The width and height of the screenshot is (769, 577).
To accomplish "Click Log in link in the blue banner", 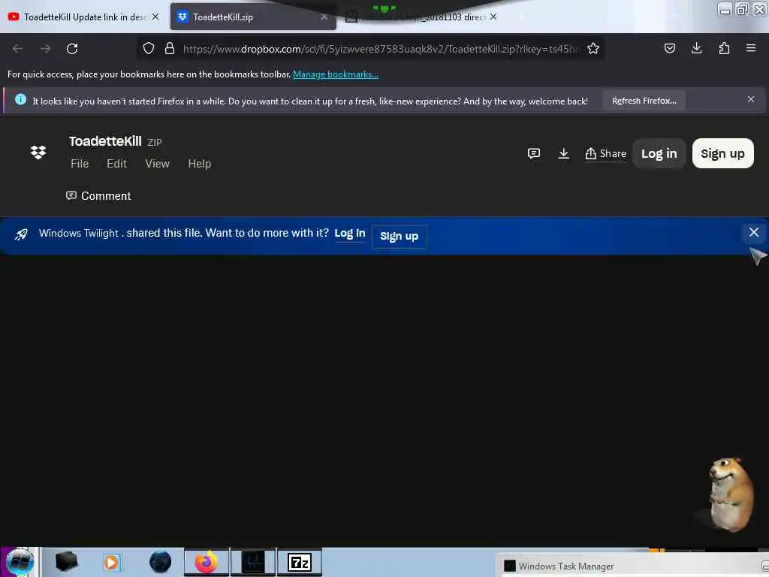I will click(x=350, y=233).
